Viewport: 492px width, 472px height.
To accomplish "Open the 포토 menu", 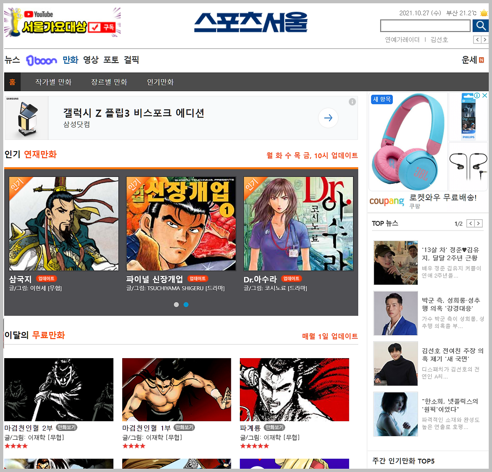I will tap(111, 60).
